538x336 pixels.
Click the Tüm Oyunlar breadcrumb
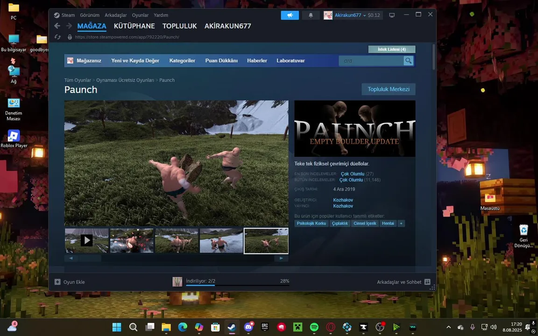tap(78, 80)
